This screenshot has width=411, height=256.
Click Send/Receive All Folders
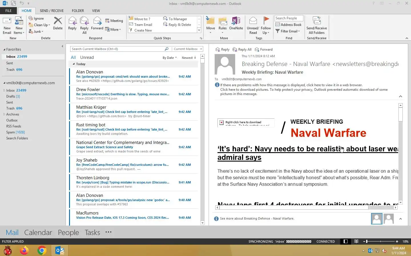tap(317, 26)
